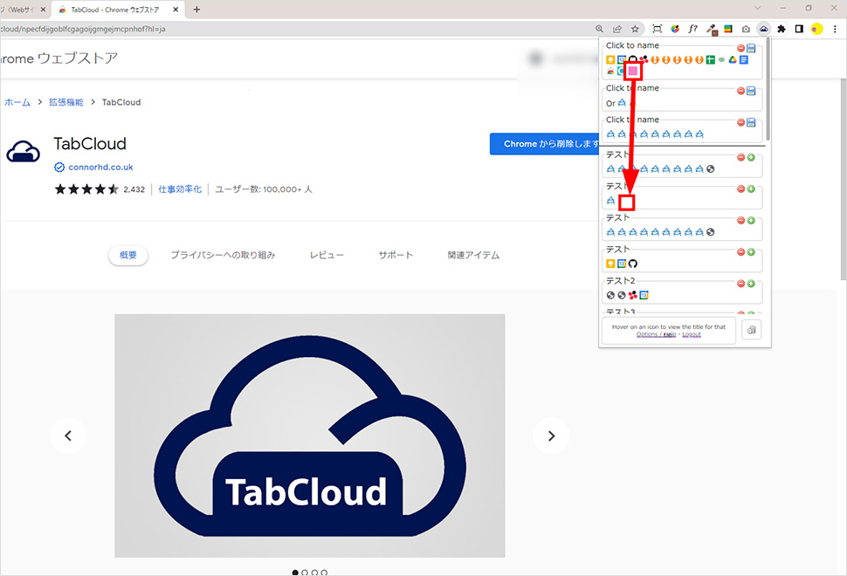Follow the ホーム breadcrumb link
847x576 pixels.
click(x=17, y=102)
